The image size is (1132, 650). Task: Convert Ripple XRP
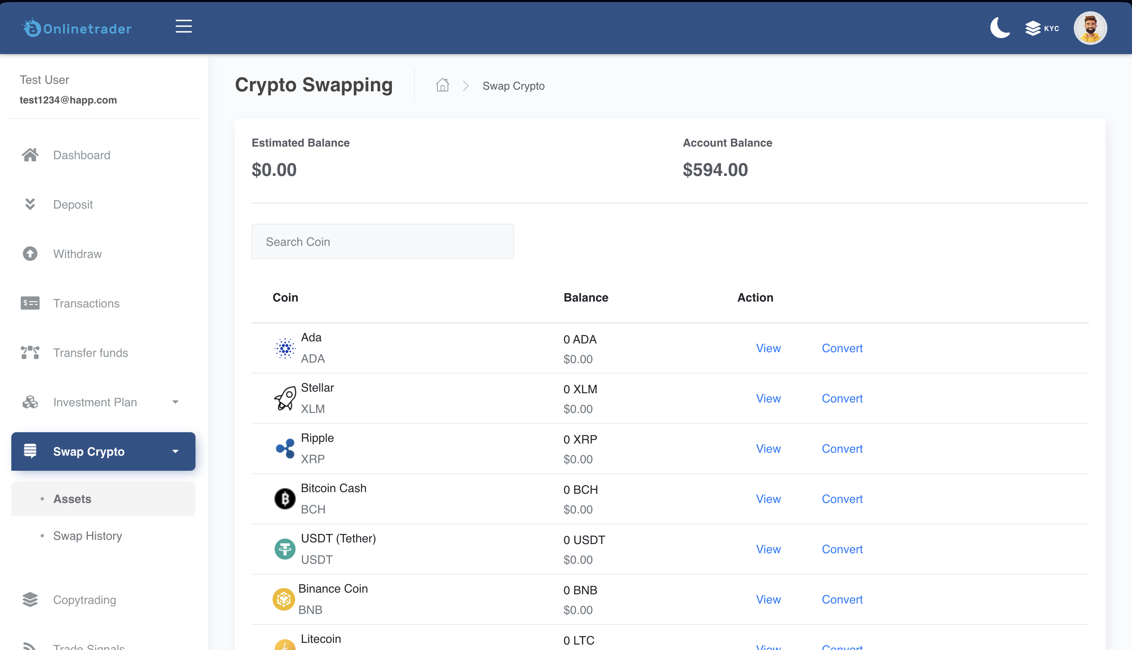click(x=842, y=449)
